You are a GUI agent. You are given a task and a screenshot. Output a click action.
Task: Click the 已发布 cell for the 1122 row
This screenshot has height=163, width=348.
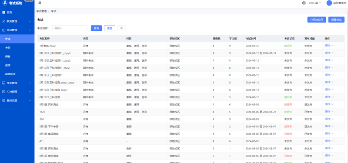click(x=308, y=112)
